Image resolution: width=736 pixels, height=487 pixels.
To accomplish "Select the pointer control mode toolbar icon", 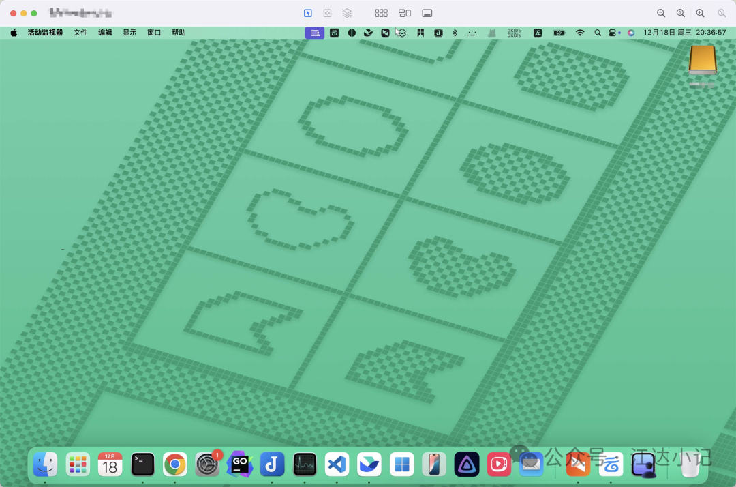I will [x=308, y=13].
